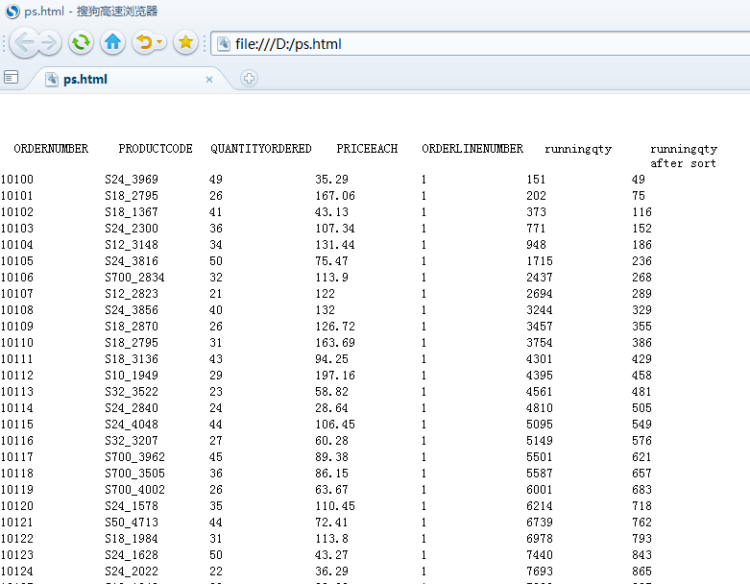This screenshot has height=584, width=750.
Task: Click the ORDERNUMBER column header
Action: point(51,149)
